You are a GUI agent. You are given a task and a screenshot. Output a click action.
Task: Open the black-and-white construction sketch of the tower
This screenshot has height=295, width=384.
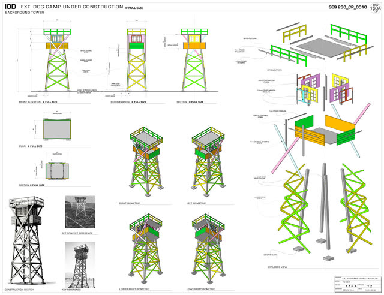[x=28, y=240]
